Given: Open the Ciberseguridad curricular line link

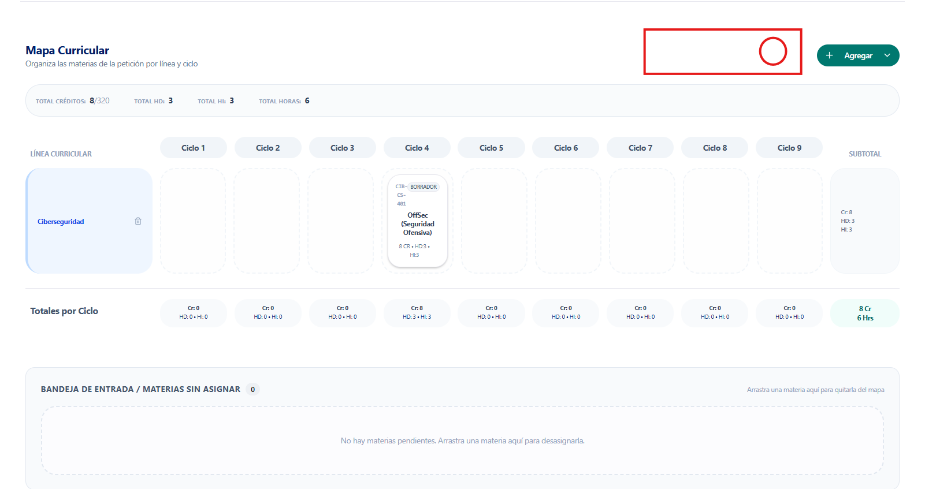Looking at the screenshot, I should tap(61, 222).
